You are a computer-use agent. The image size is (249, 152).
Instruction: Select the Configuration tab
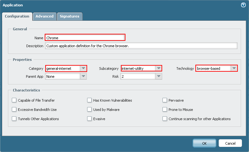pyautogui.click(x=17, y=16)
